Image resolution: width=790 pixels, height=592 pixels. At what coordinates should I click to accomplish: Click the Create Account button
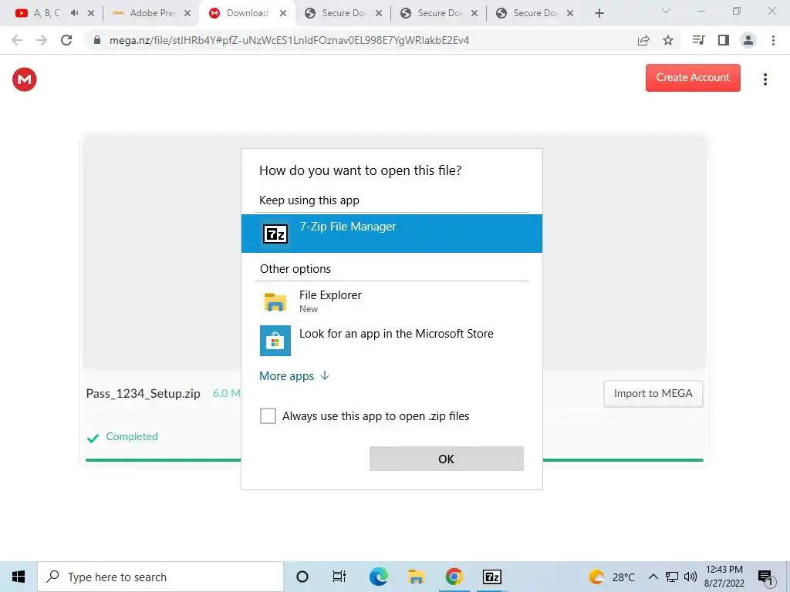pyautogui.click(x=693, y=78)
